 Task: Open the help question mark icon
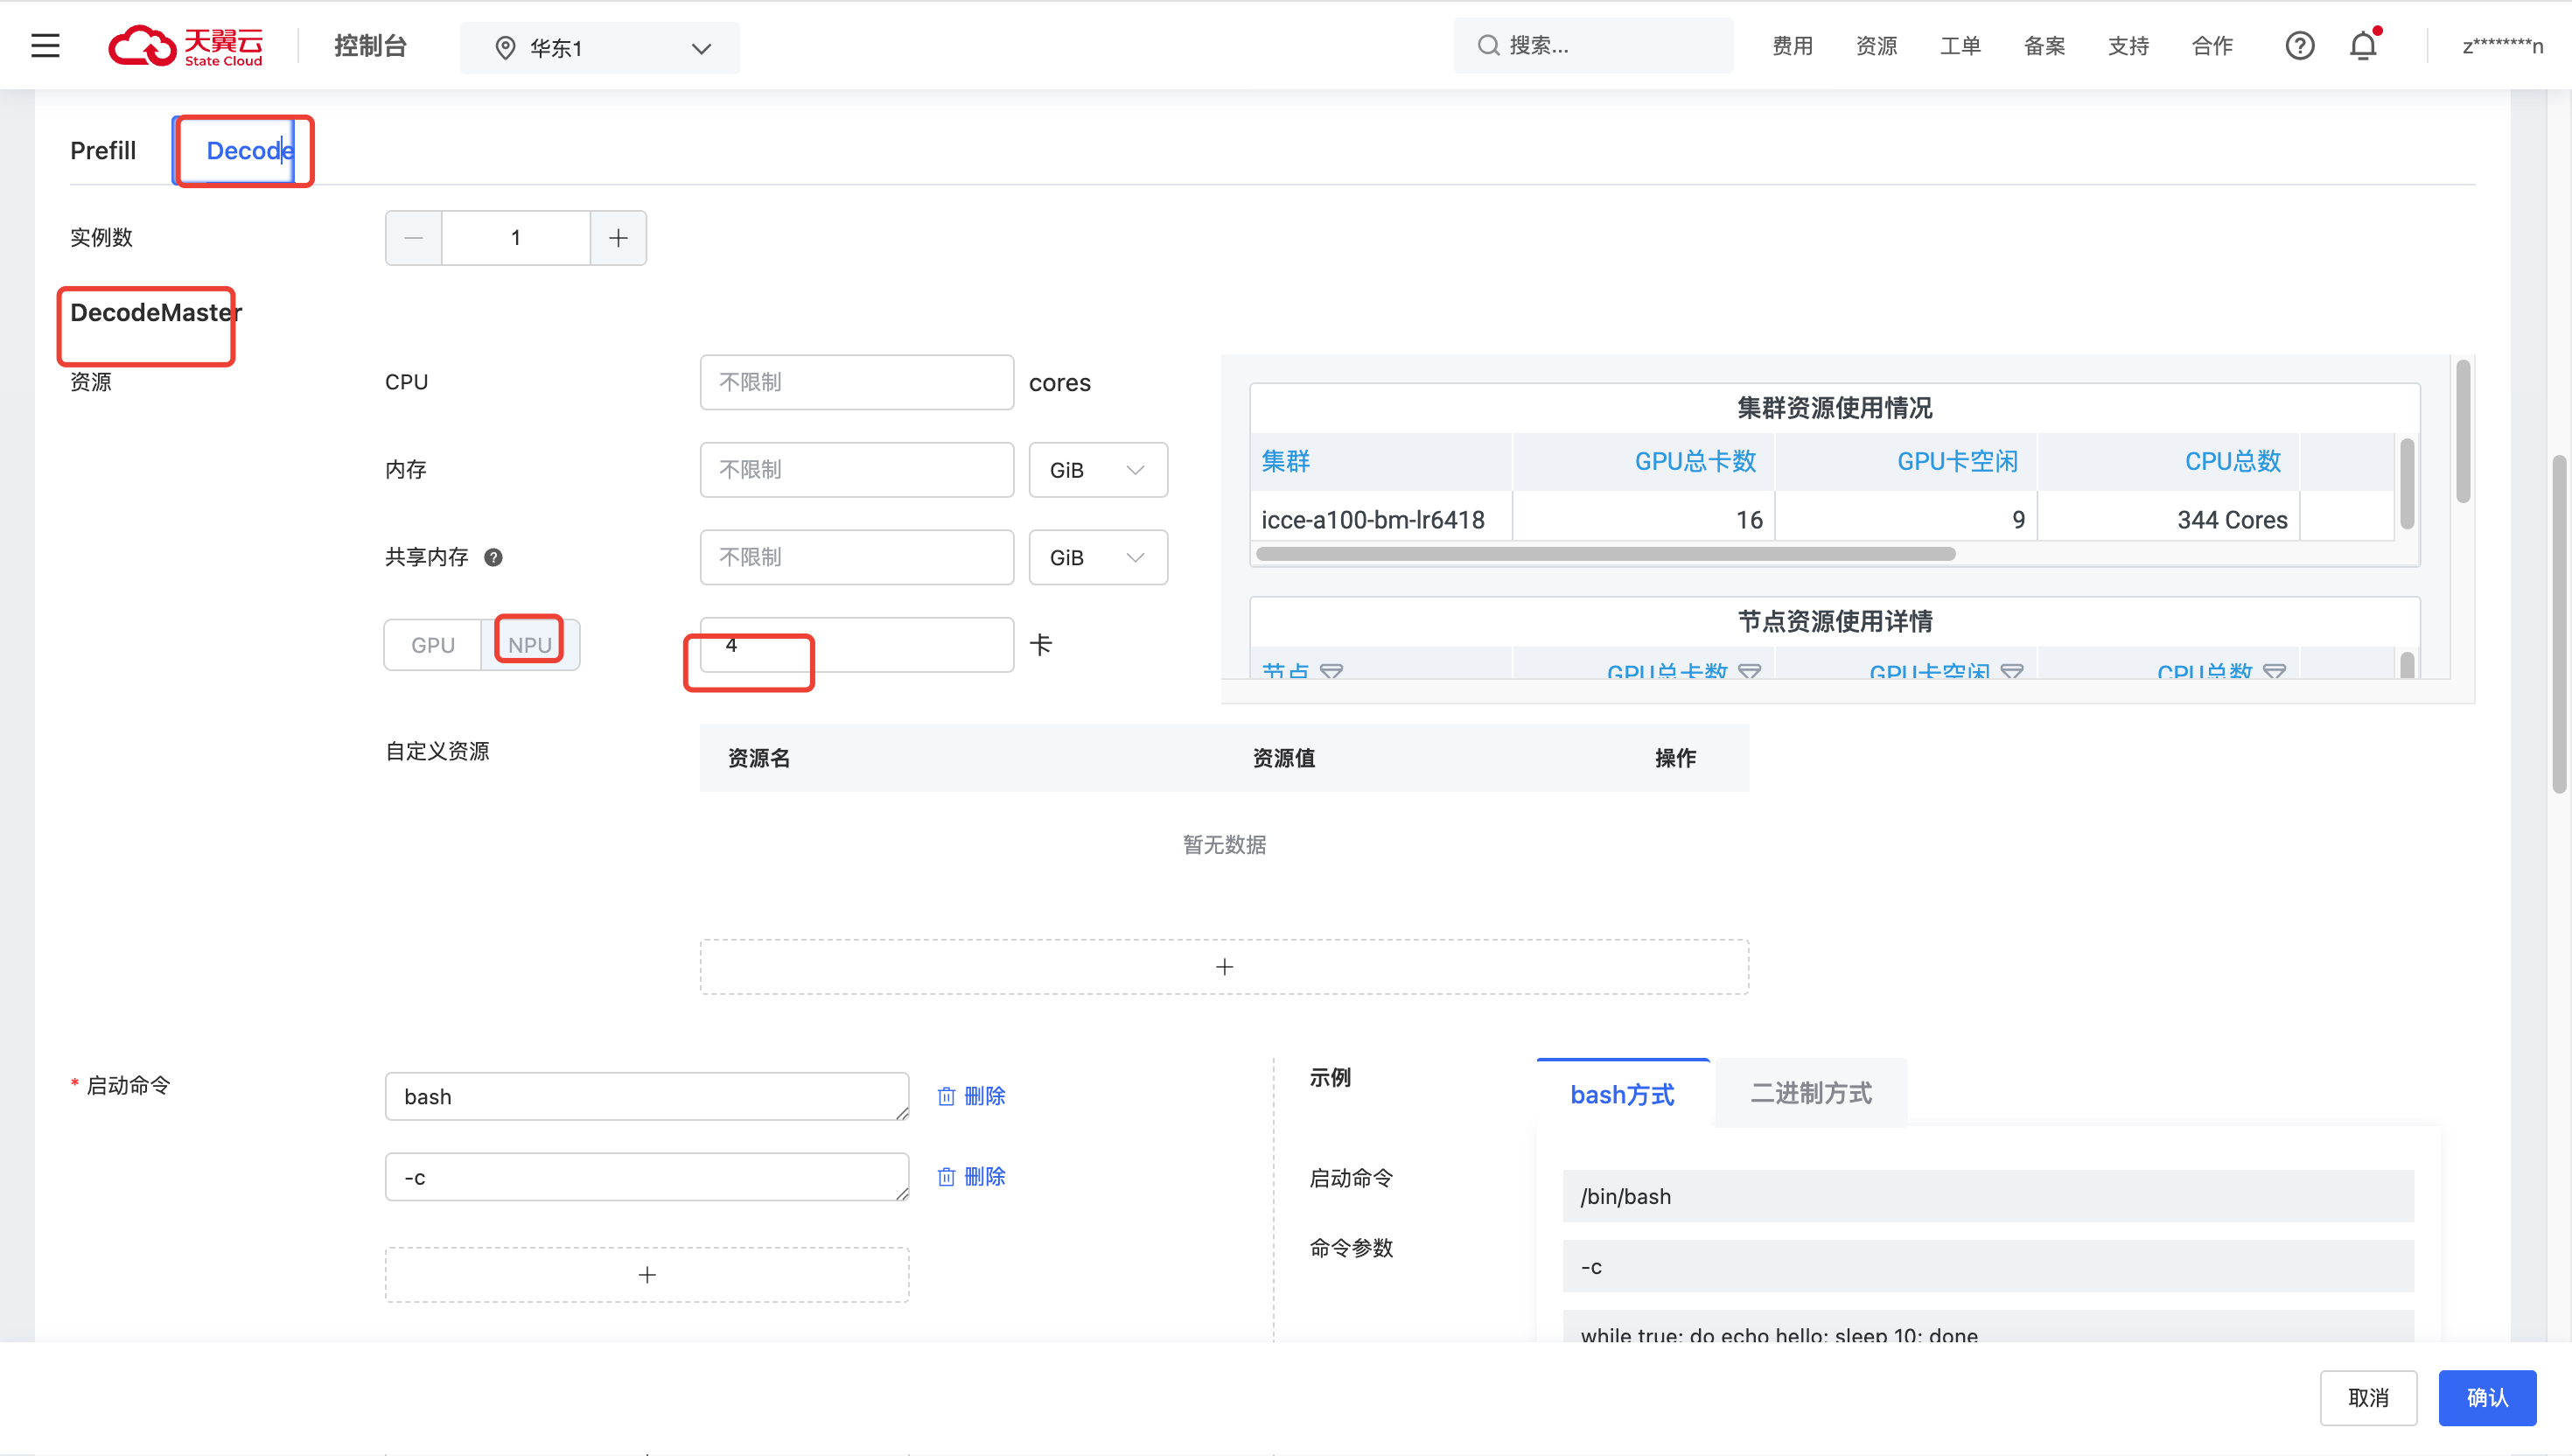(x=2299, y=46)
